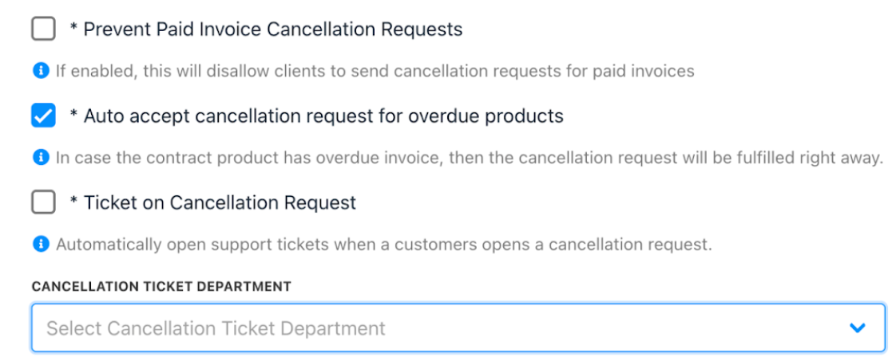
Task: Click 'Select Cancellation Ticket Department' placeholder text
Action: (216, 328)
